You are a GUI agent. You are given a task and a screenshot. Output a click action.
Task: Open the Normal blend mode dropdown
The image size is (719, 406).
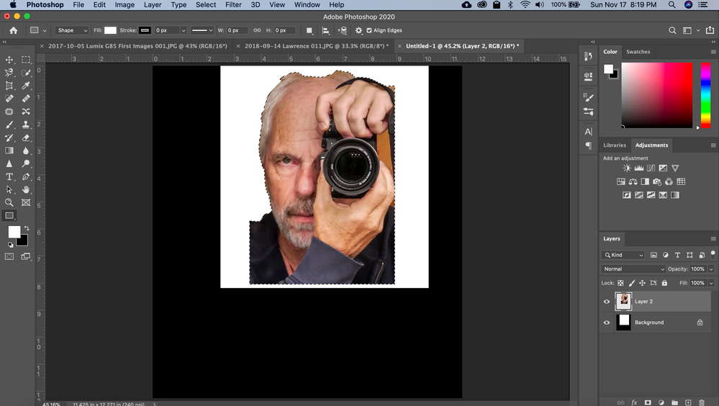click(634, 269)
